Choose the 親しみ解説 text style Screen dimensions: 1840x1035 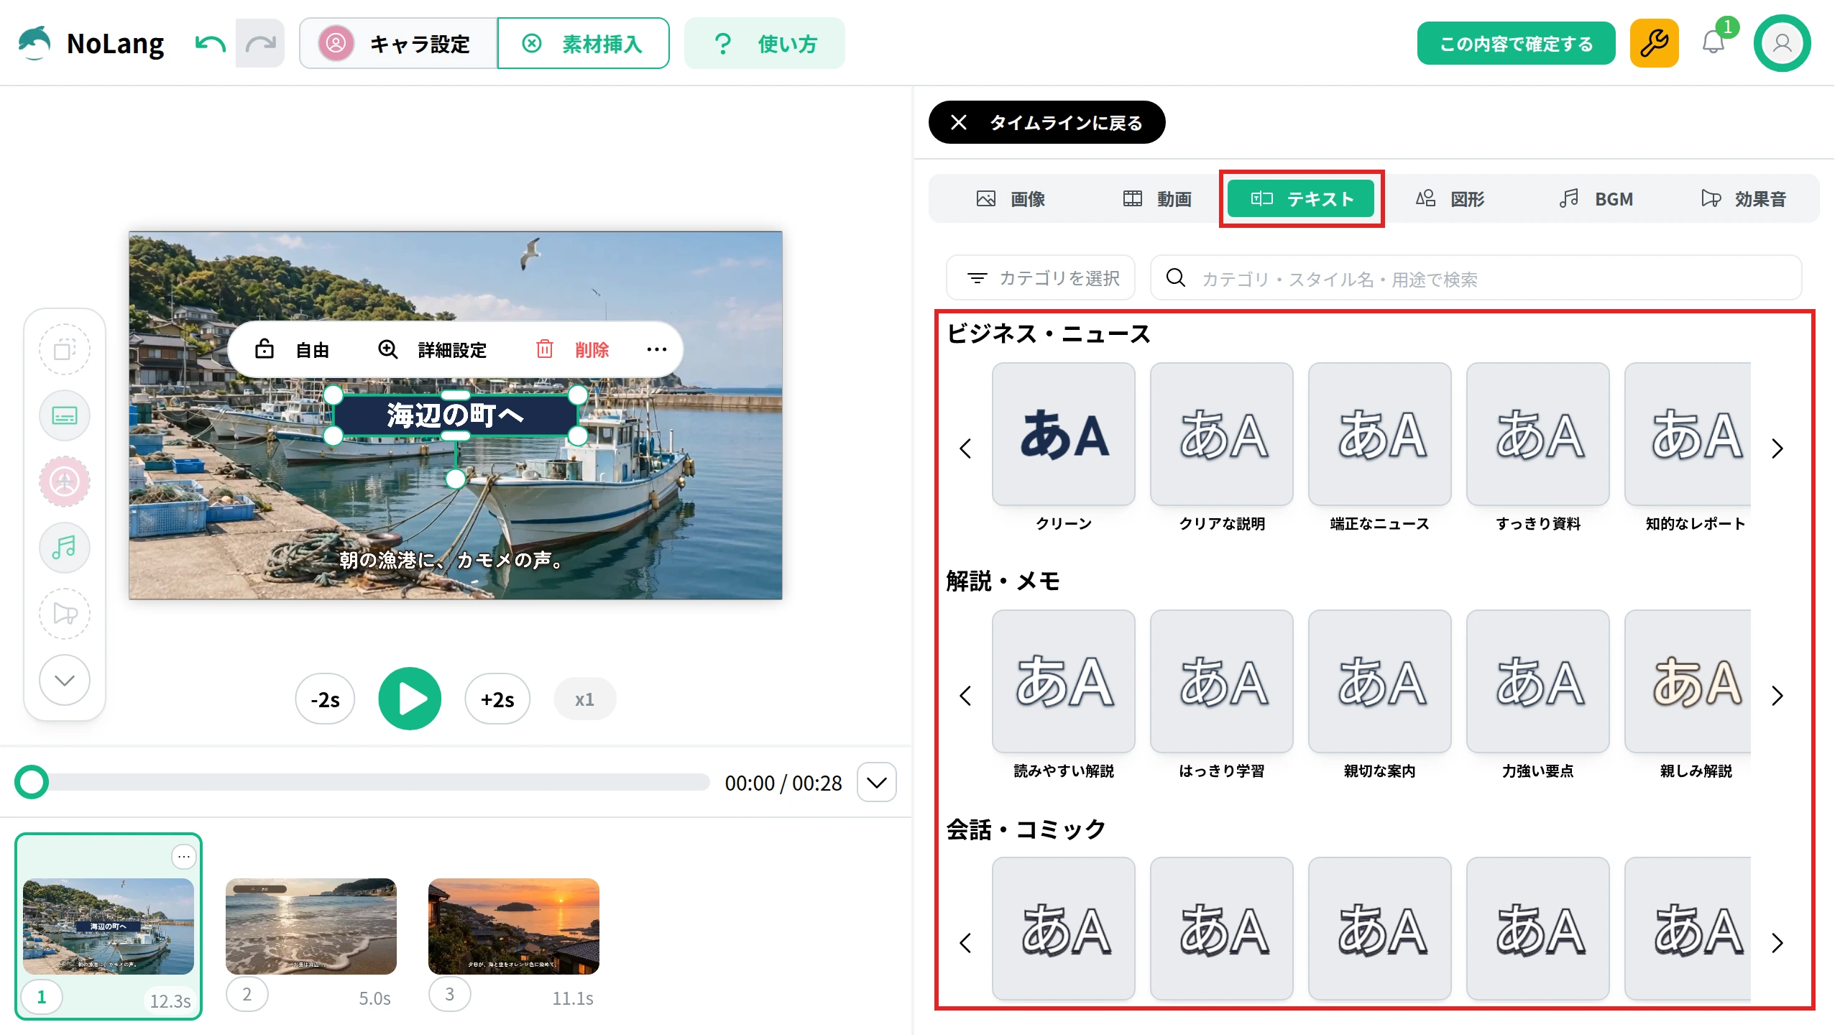[1688, 681]
